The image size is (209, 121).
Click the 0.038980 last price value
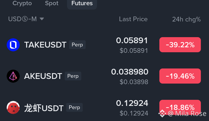pos(130,72)
